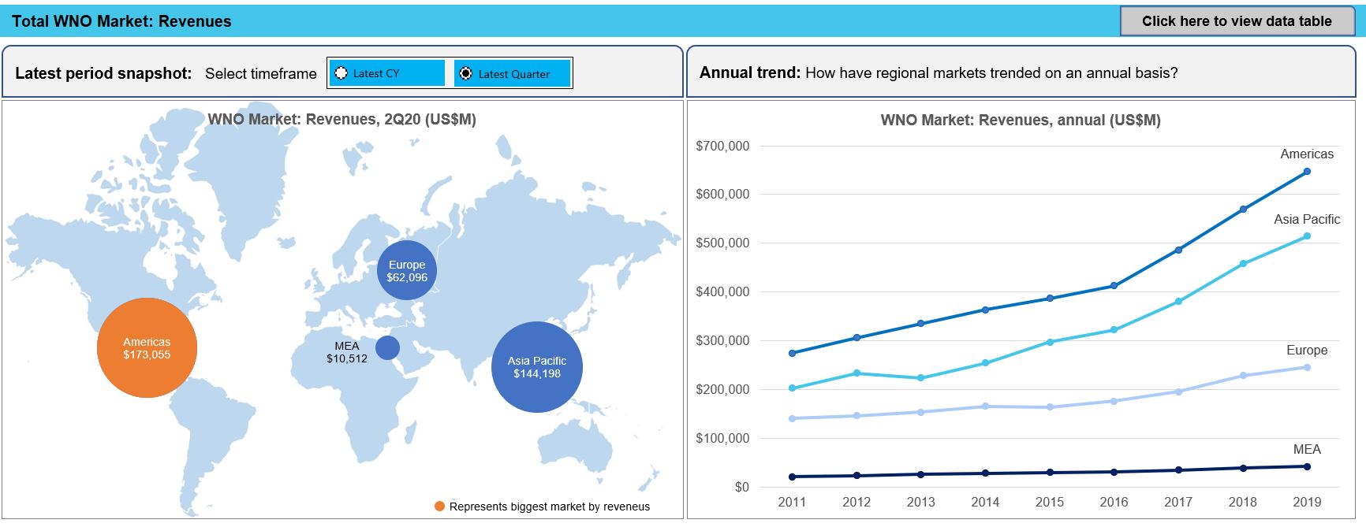Click the $700,000 y-axis label
The width and height of the screenshot is (1366, 527).
[722, 146]
